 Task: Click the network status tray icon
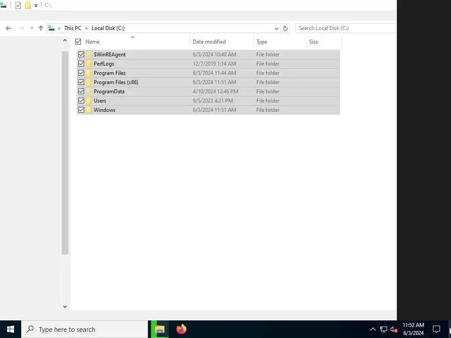[384, 329]
